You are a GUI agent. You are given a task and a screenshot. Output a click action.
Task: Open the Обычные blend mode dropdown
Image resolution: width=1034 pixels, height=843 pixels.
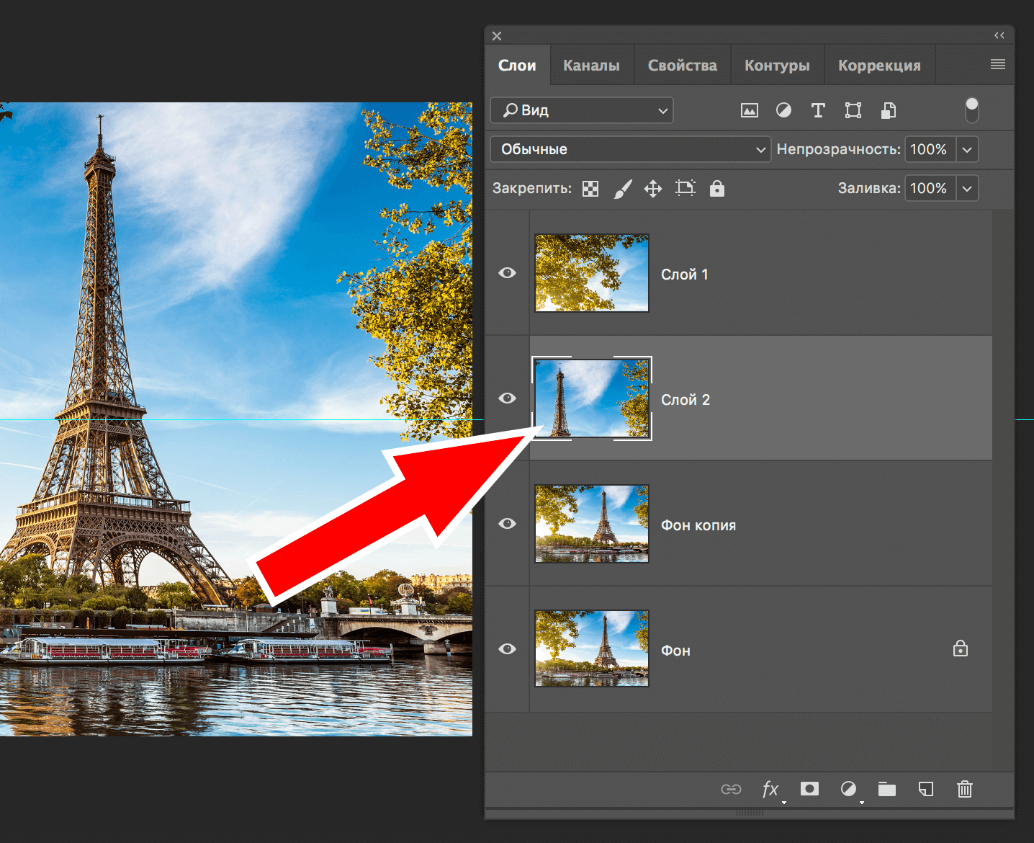[630, 149]
